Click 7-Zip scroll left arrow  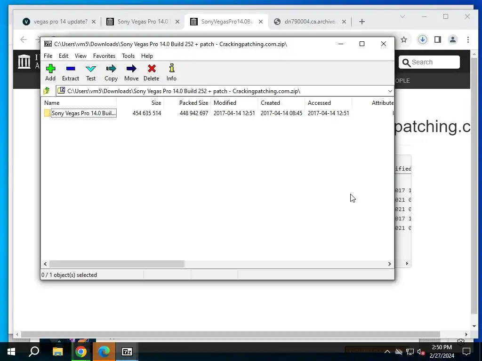tap(45, 264)
